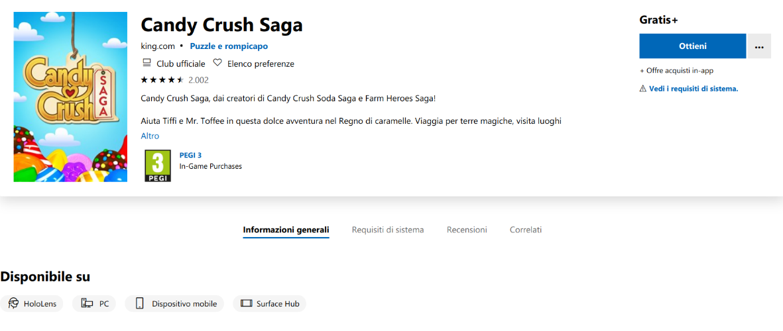Click the PEGI 3 rating badge icon
Screen dimensions: 783x331
(x=158, y=165)
